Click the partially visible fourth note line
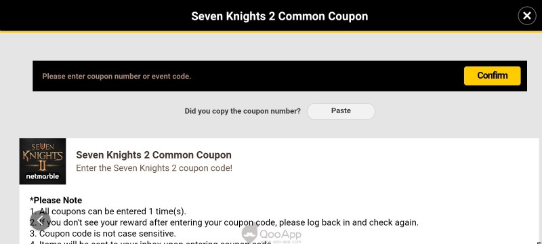Screen dimensions: 542x244 [150, 242]
